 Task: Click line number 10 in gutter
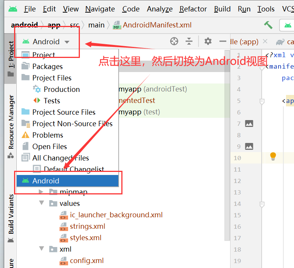coord(237,158)
